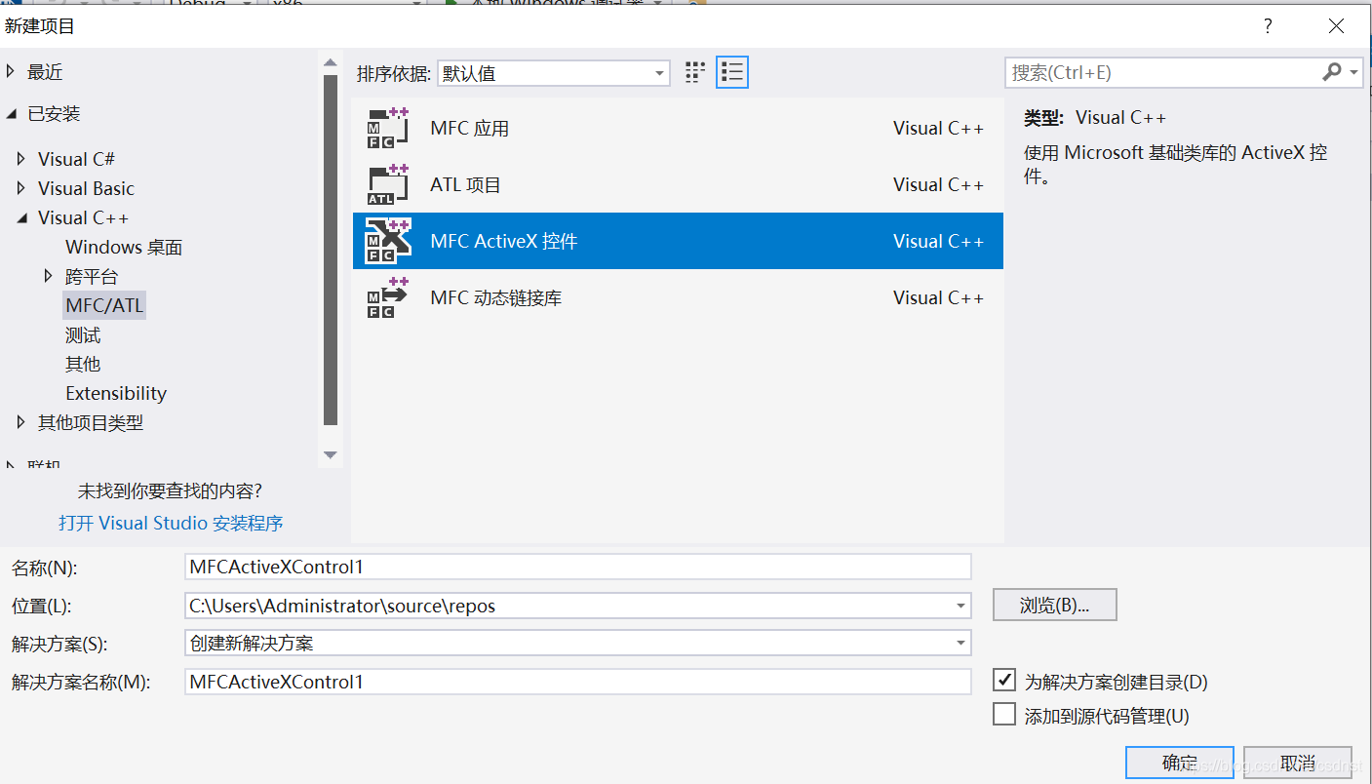Click the tree scrollbar up arrow

pos(330,62)
